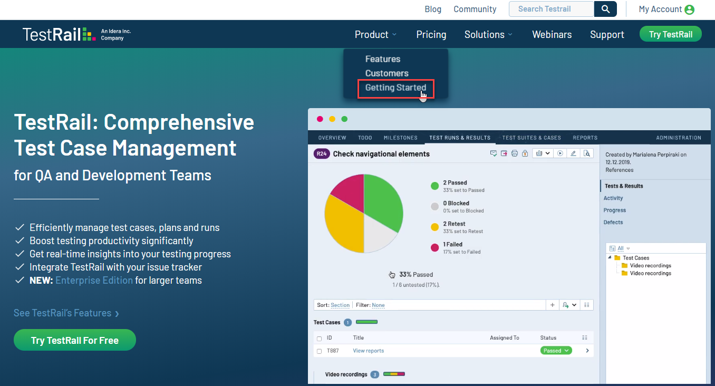Viewport: 715px width, 386px height.
Task: Click Try TestRail For Free button
Action: coord(75,340)
